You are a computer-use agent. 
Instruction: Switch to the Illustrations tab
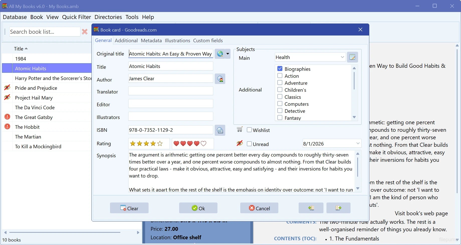pyautogui.click(x=177, y=40)
